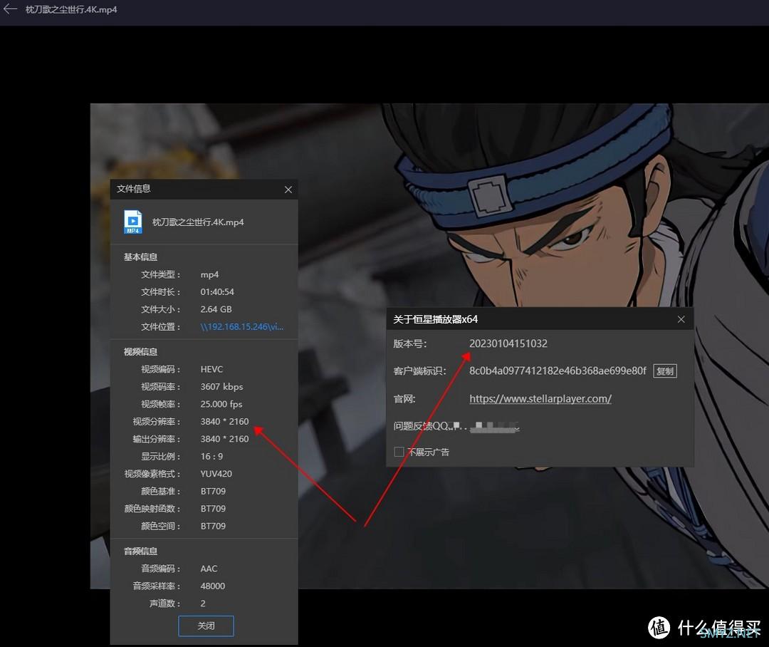Copy client ID with 复制 button
The width and height of the screenshot is (769, 647).
(x=665, y=371)
